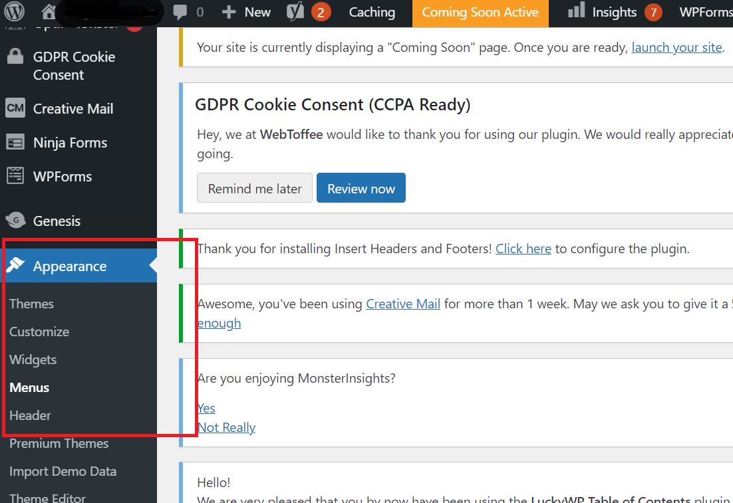Select Menus under Appearance
This screenshot has width=733, height=503.
point(29,387)
